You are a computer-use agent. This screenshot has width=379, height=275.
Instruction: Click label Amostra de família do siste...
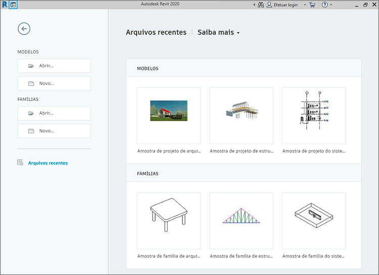click(x=313, y=256)
